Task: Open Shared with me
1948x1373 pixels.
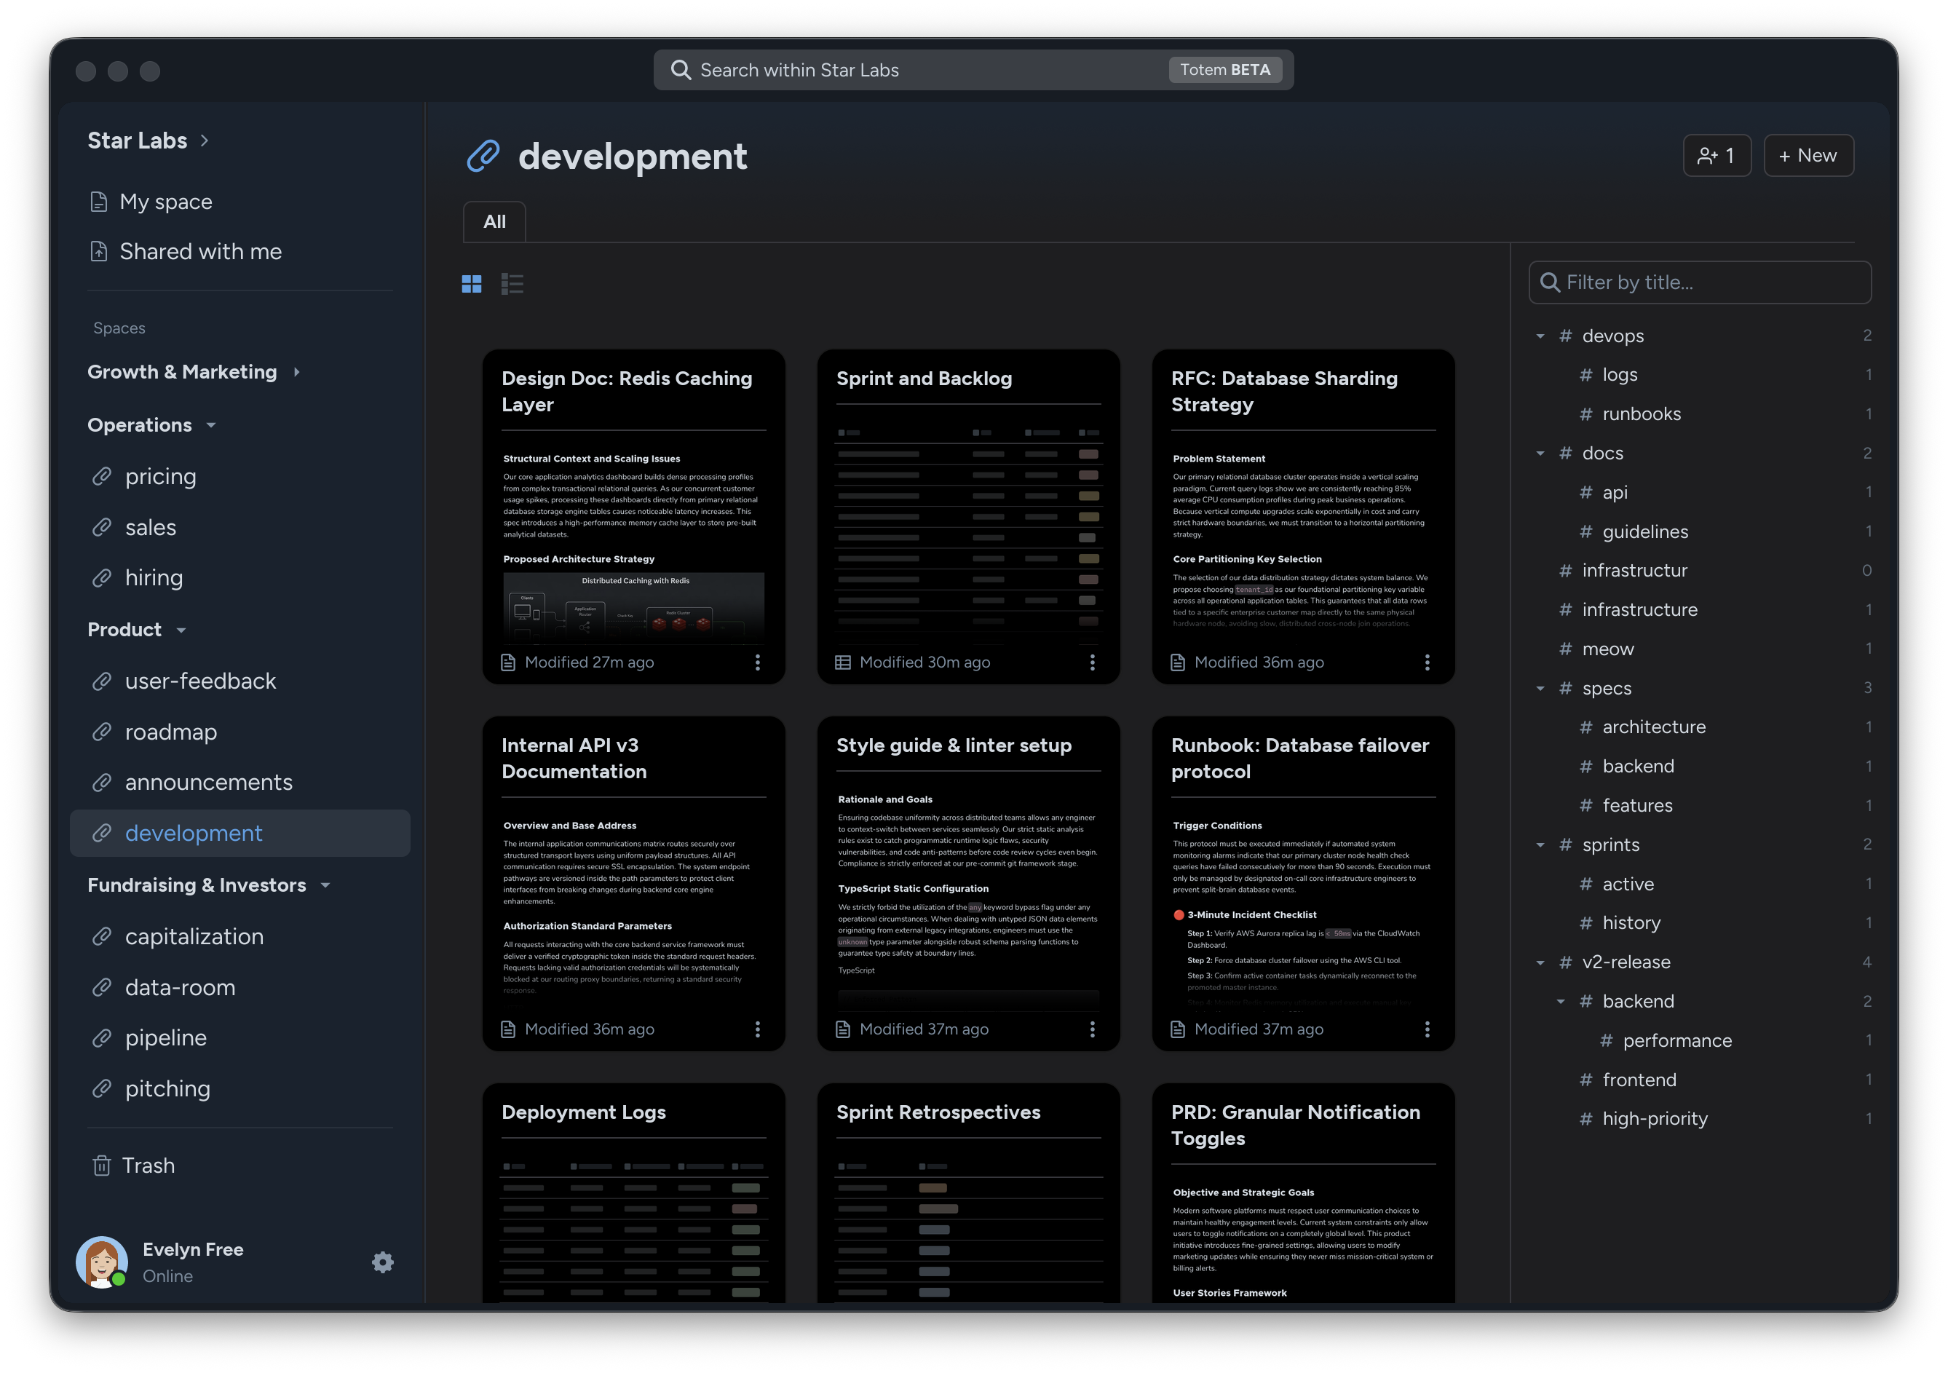Action: coord(200,251)
